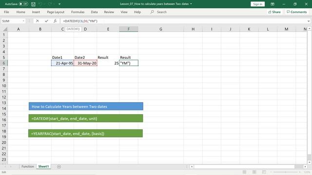Open Customize Quick Access Toolbar dropdown
The width and height of the screenshot is (312, 175).
point(59,4)
